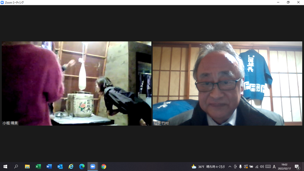Open File Explorer from the taskbar

point(27,167)
